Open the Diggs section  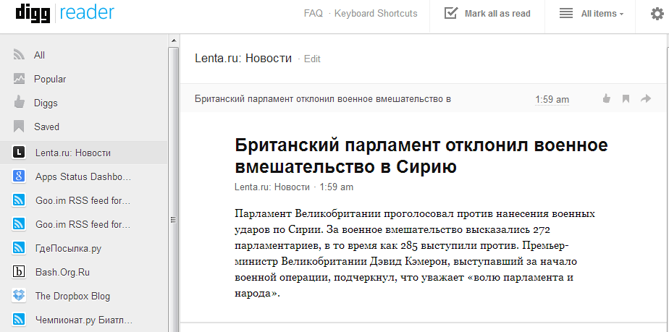pos(46,103)
